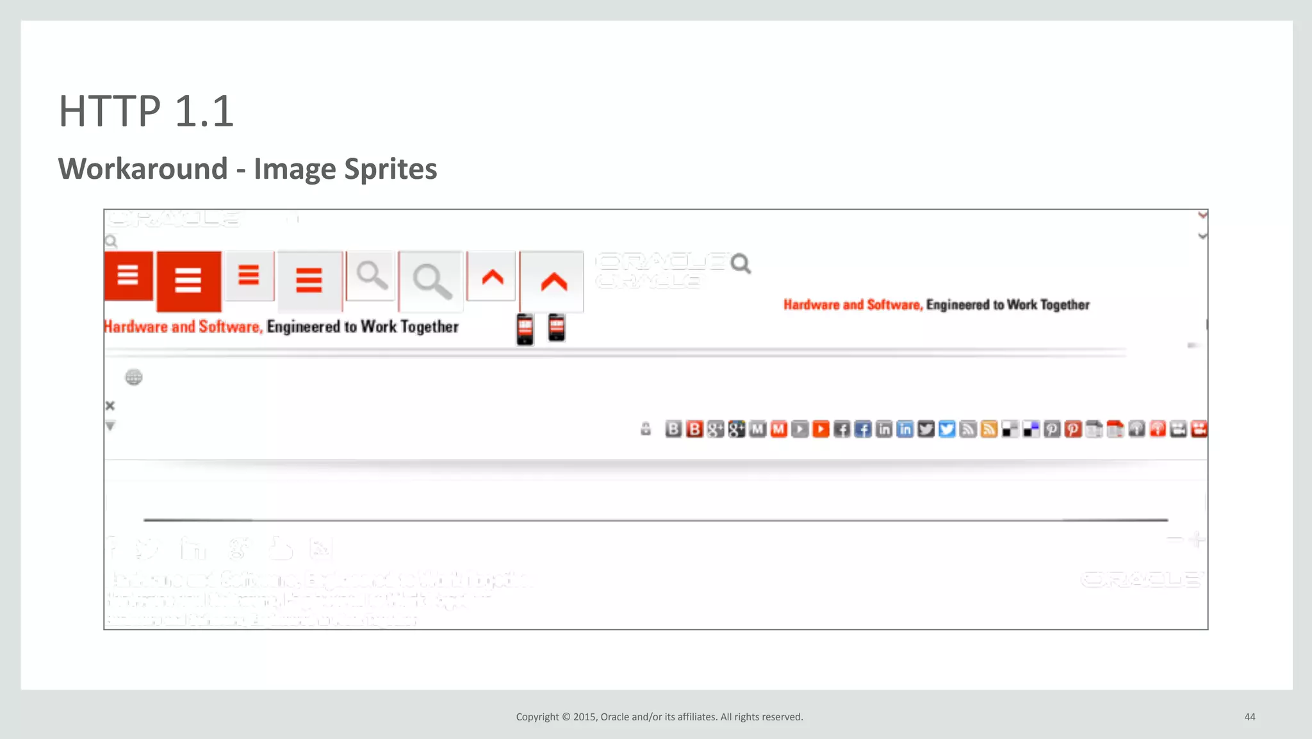
Task: Click the orange play-button icon
Action: click(821, 429)
